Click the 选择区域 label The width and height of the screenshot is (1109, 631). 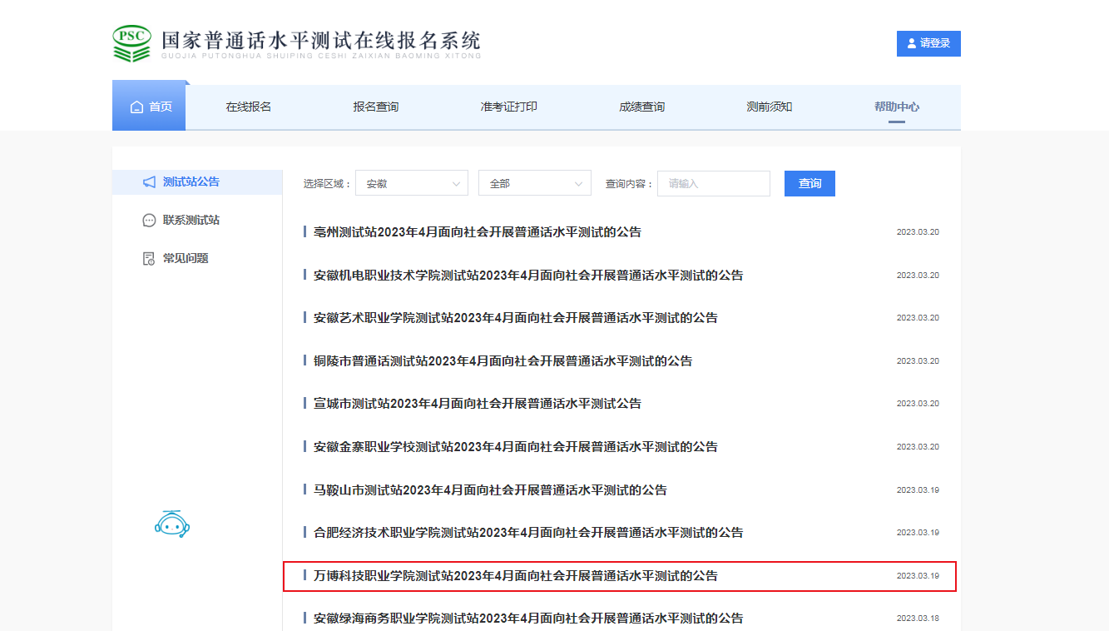coord(327,184)
